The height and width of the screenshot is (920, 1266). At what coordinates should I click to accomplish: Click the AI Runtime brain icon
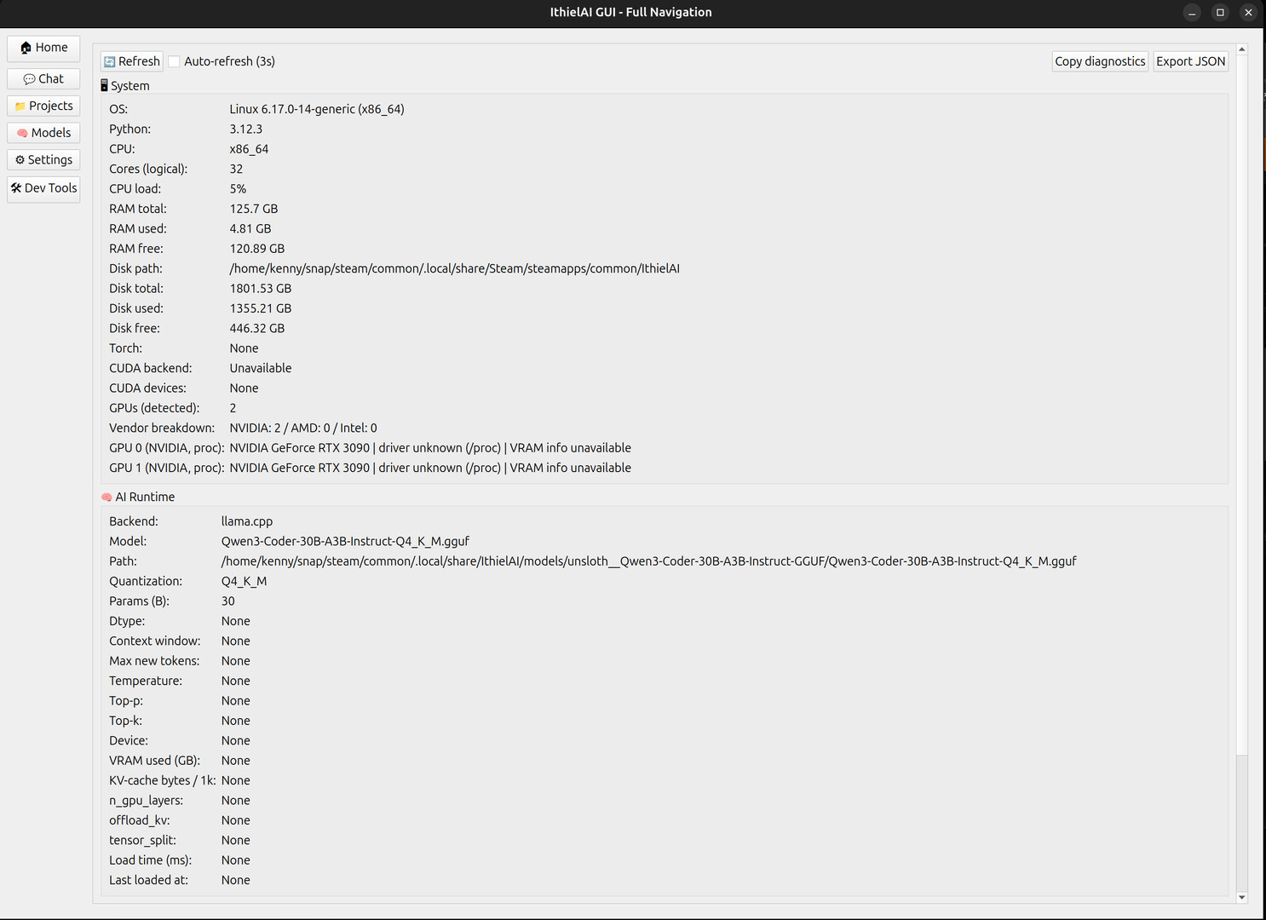[106, 497]
